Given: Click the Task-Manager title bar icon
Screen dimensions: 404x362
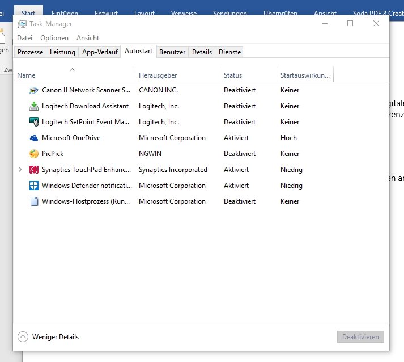Looking at the screenshot, I should pos(22,24).
